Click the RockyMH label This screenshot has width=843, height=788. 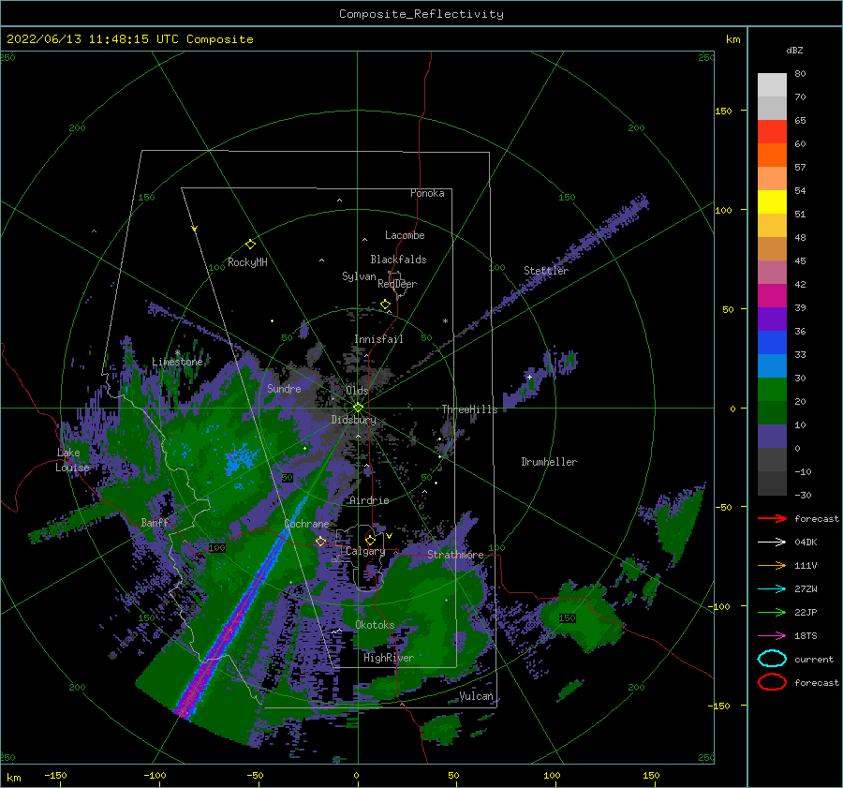pyautogui.click(x=247, y=262)
